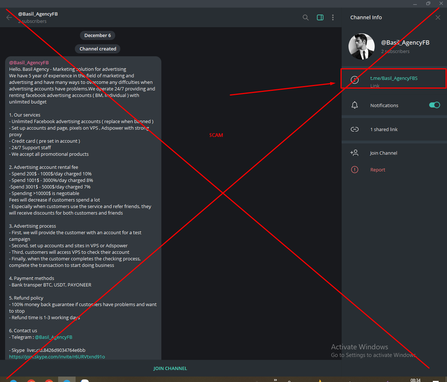Toggle the right info panel icon

coord(320,17)
